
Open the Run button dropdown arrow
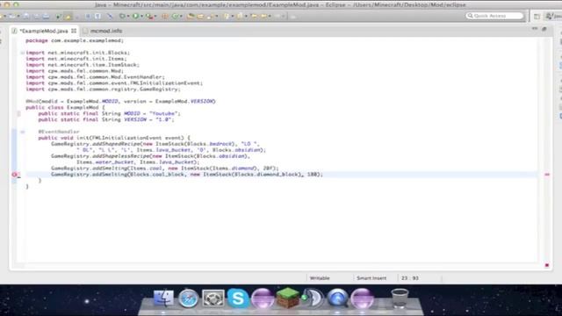click(141, 16)
